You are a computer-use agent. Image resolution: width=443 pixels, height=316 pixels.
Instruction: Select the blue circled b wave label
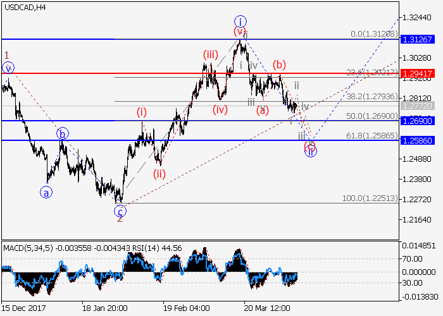coord(62,133)
